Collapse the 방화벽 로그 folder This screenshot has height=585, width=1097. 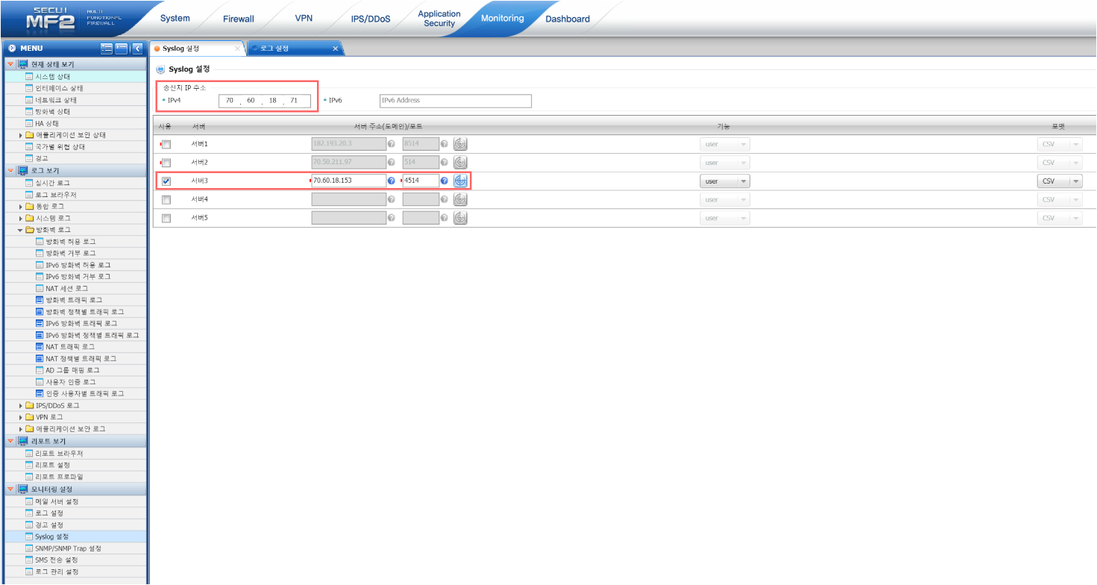(21, 230)
